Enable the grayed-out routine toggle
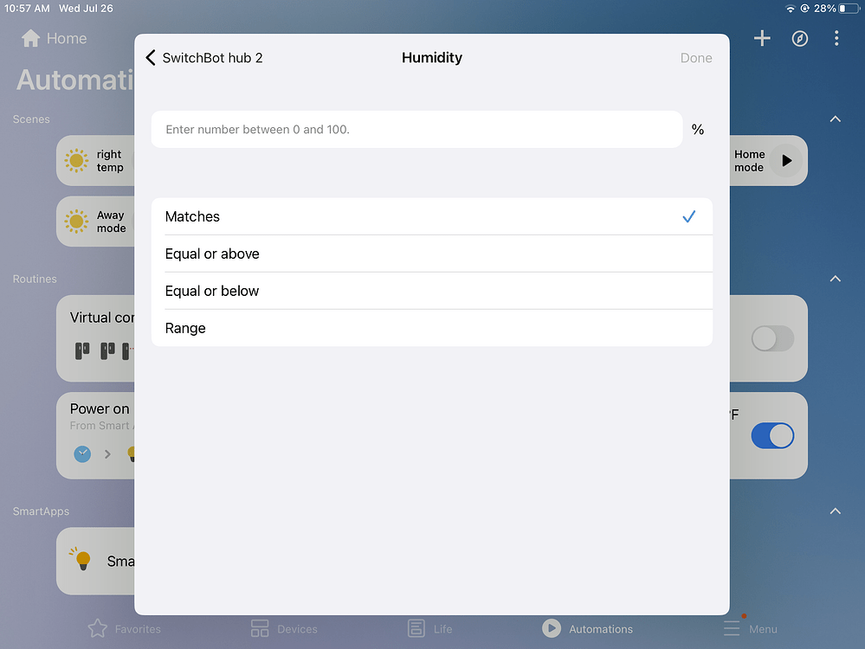865x649 pixels. click(771, 338)
